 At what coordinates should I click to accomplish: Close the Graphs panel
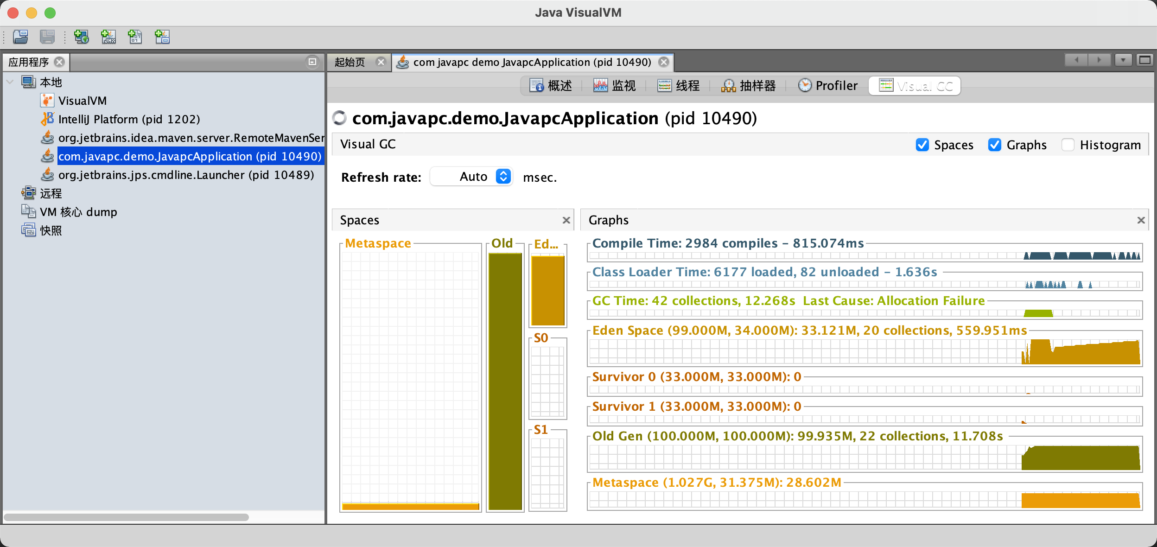pyautogui.click(x=1141, y=220)
